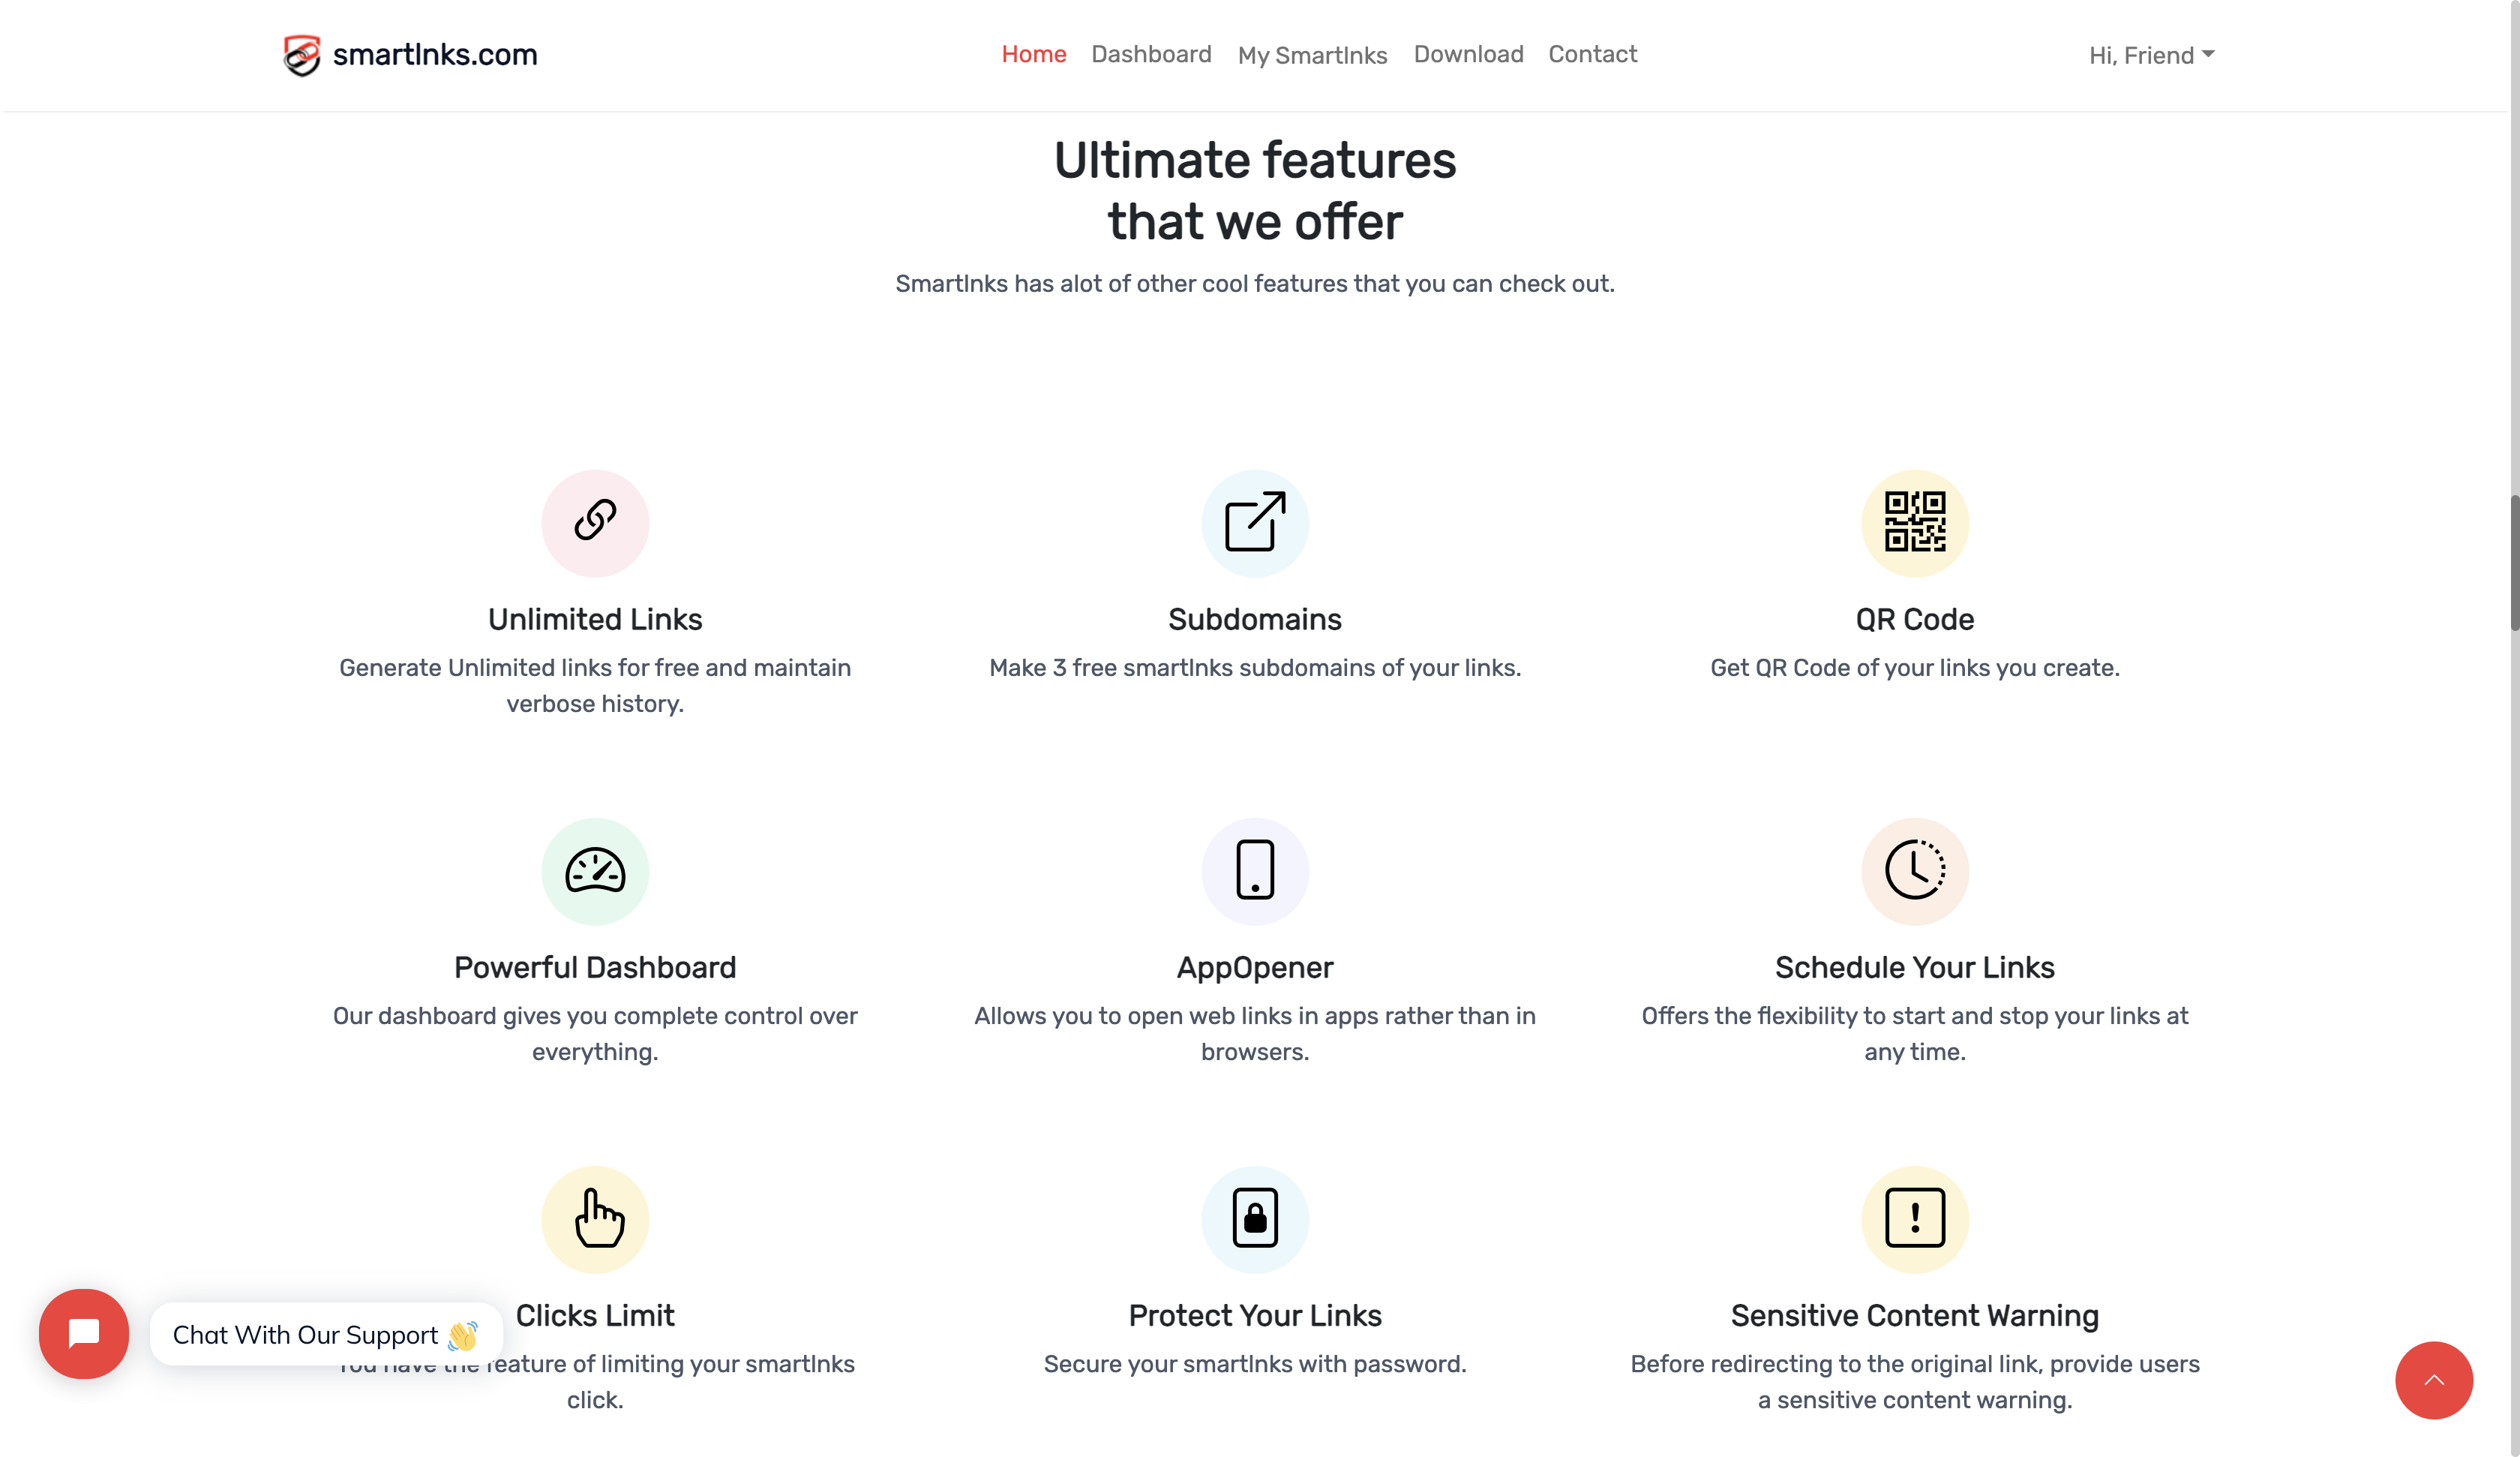Click the QR Code icon

[1914, 522]
